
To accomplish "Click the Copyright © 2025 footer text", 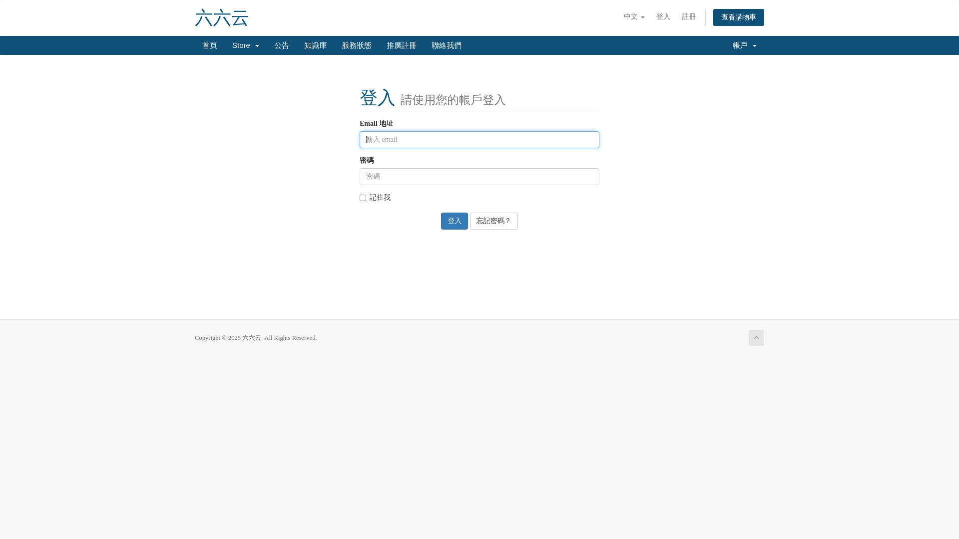I will pos(256,338).
